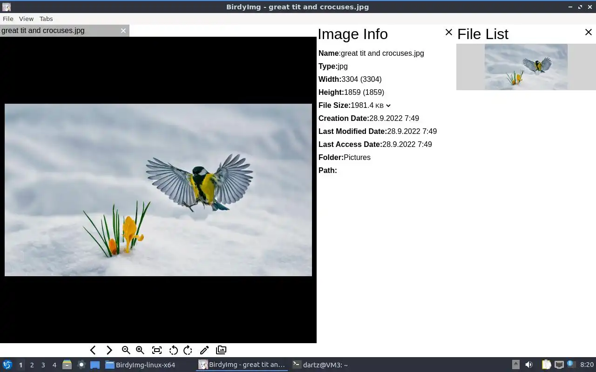Select the bird thumbnail in File List
Image resolution: width=596 pixels, height=372 pixels.
coord(526,67)
